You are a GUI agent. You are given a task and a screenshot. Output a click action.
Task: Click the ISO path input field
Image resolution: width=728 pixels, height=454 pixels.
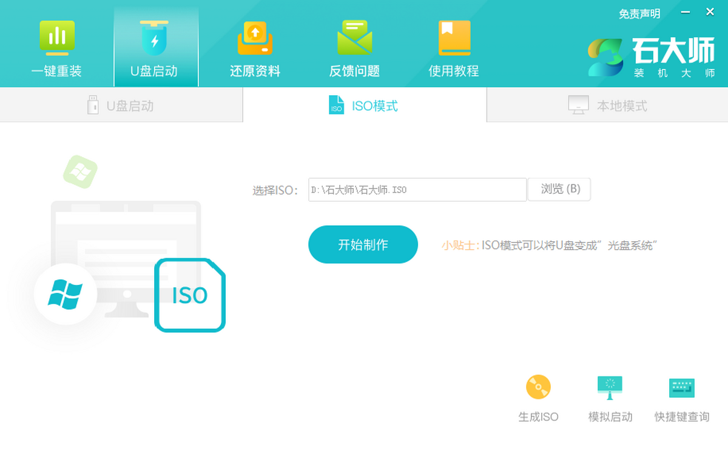tap(417, 190)
